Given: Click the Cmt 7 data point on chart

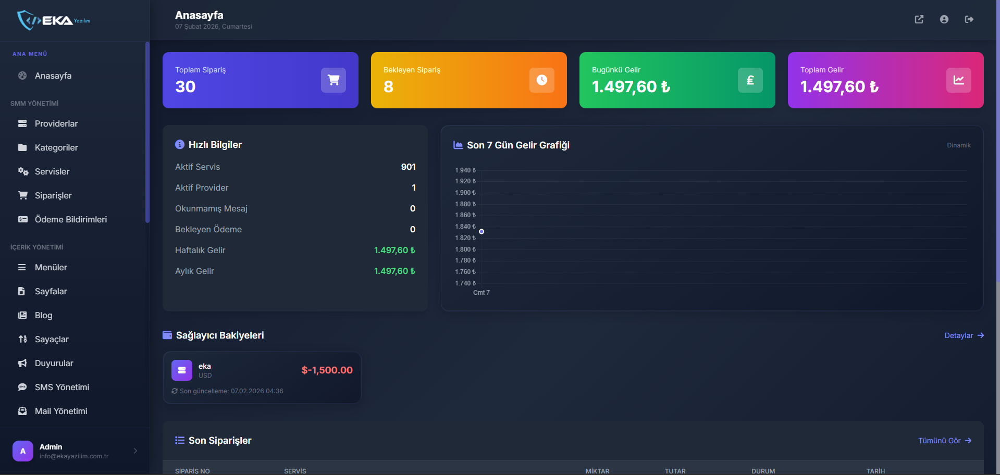Looking at the screenshot, I should click(x=482, y=231).
